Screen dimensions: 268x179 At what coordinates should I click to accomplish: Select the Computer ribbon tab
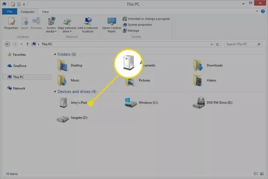(x=27, y=12)
